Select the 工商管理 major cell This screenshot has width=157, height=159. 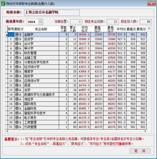pyautogui.click(x=41, y=122)
